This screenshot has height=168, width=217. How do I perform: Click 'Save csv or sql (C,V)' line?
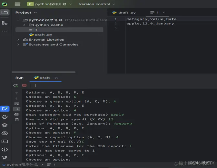[x=55, y=142]
